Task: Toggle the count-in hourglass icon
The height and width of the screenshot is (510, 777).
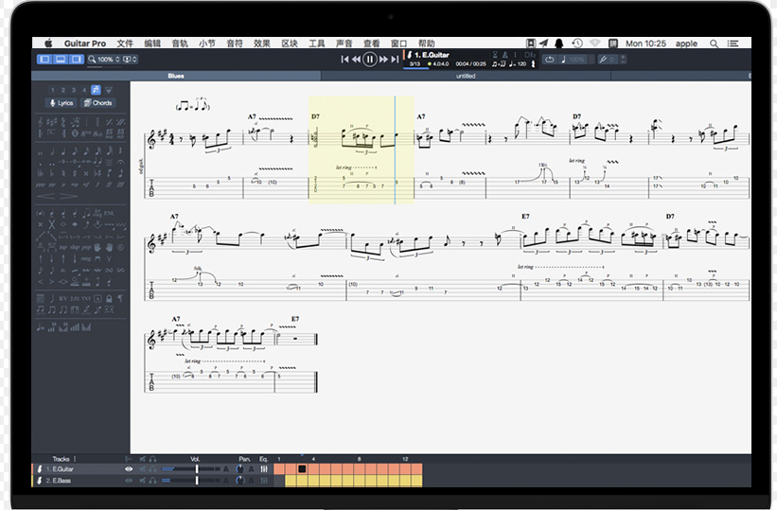Action: pos(495,55)
